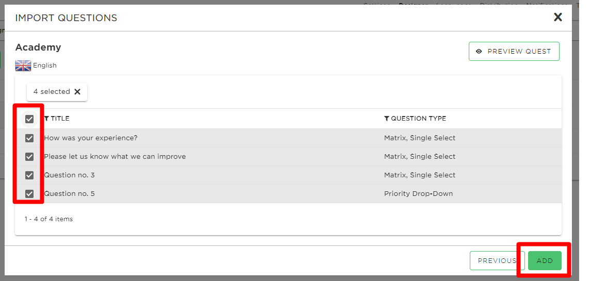Click the filter icon beside TITLE
Viewport: 591px width, 281px height.
pyautogui.click(x=47, y=119)
